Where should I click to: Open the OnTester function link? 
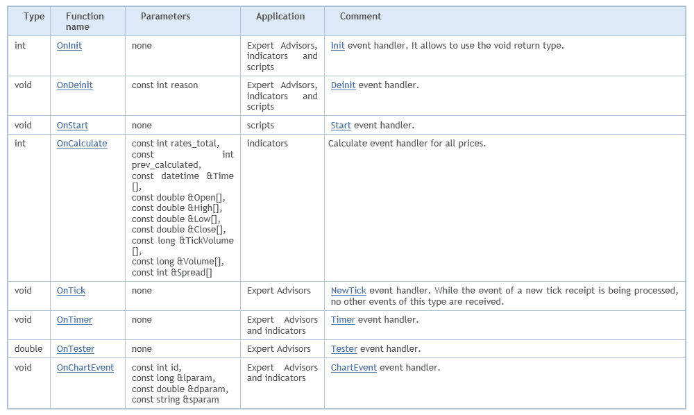75,349
